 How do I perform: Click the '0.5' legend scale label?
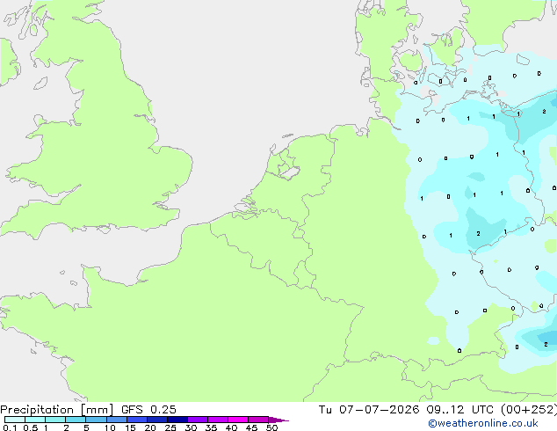click(x=30, y=427)
